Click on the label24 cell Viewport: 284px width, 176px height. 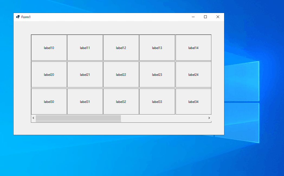click(193, 74)
